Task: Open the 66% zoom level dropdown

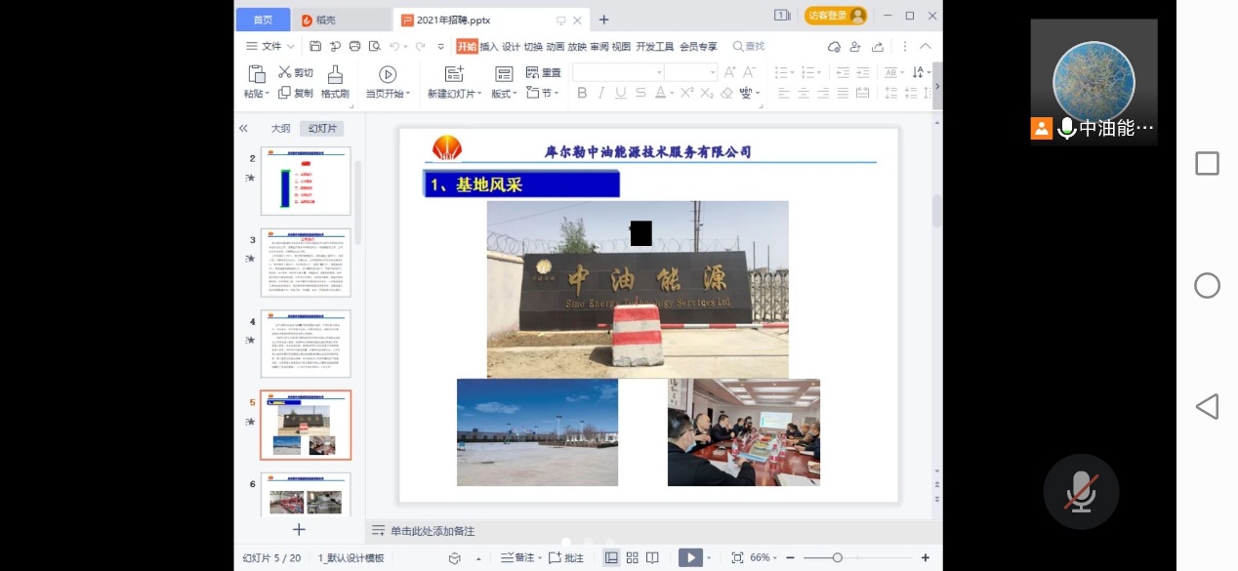Action: click(763, 557)
